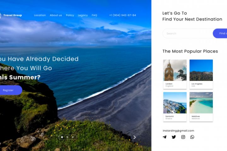Open the Santorini Greece place card

(175, 107)
